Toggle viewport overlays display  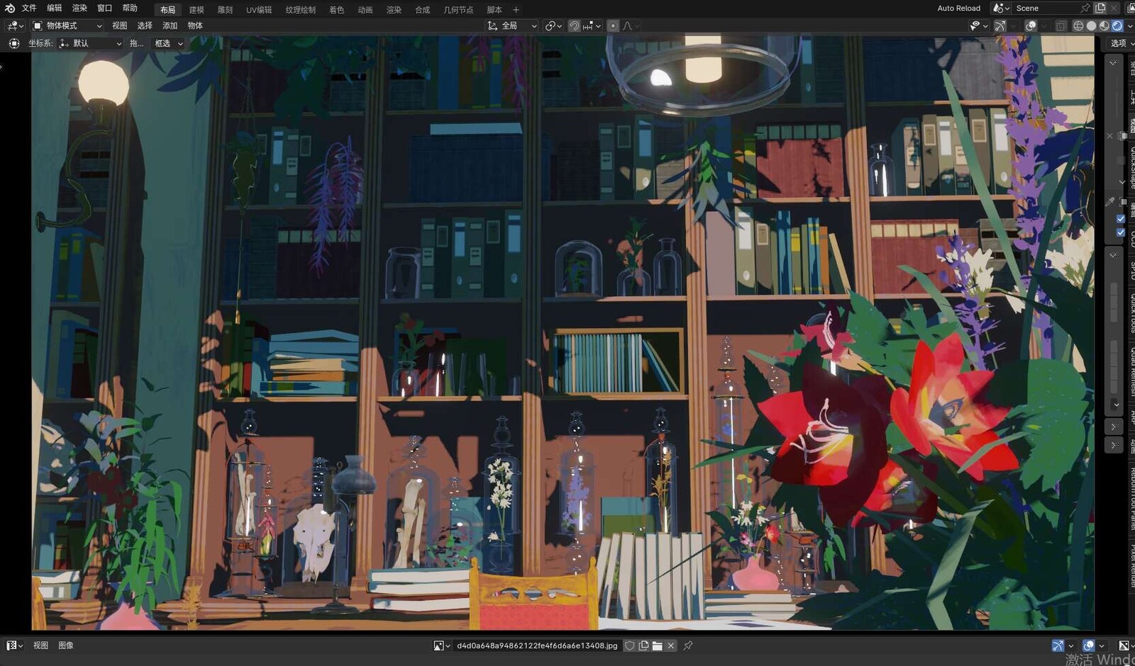pos(1031,26)
